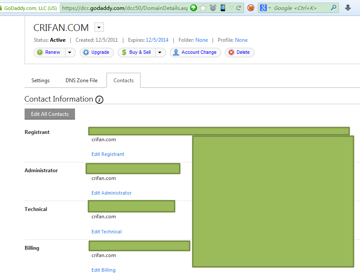Image resolution: width=360 pixels, height=279 pixels.
Task: Click crifan.com text under Billing
Action: tap(103, 255)
